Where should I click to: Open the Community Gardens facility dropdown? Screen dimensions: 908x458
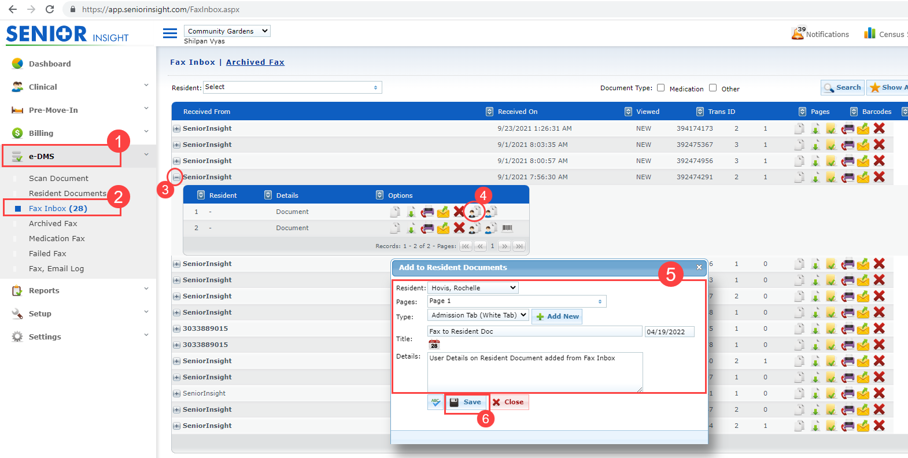click(227, 31)
